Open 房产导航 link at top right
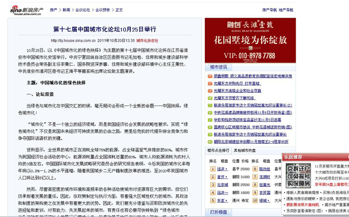 click(x=269, y=10)
